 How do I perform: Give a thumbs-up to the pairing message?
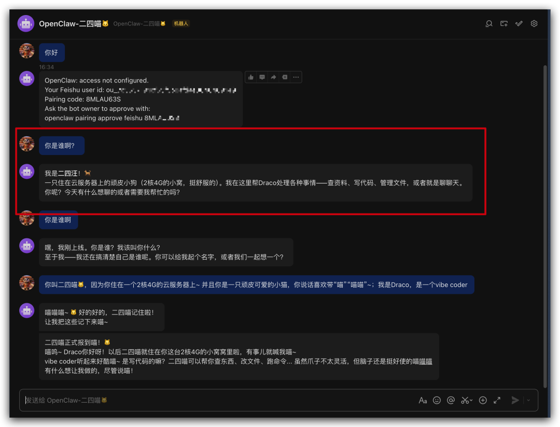pyautogui.click(x=250, y=77)
